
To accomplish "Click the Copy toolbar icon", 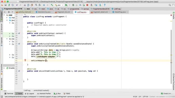I will 28,5.
